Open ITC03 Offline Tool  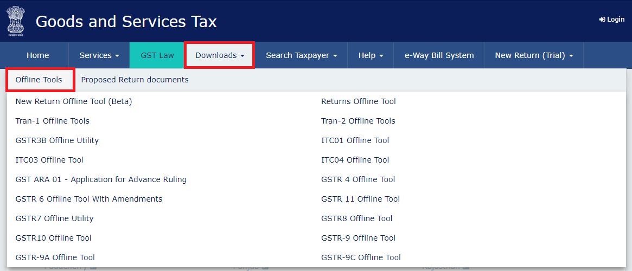tap(49, 160)
